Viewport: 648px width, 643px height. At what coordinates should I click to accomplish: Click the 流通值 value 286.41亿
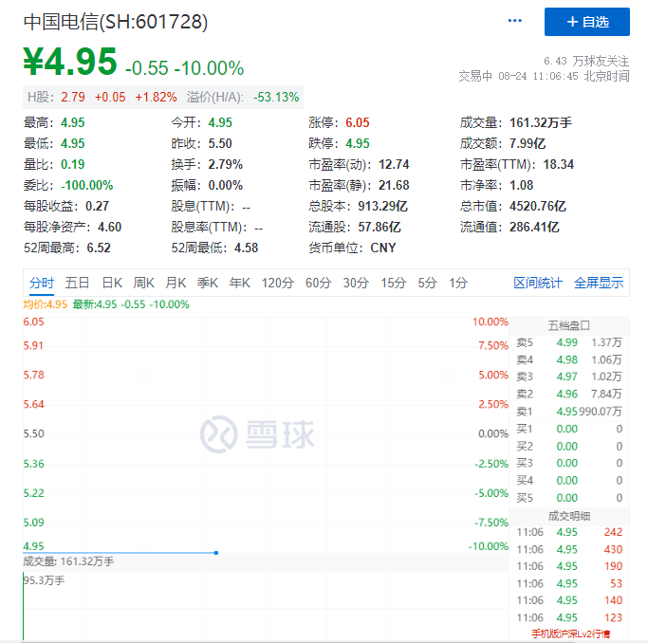click(534, 227)
